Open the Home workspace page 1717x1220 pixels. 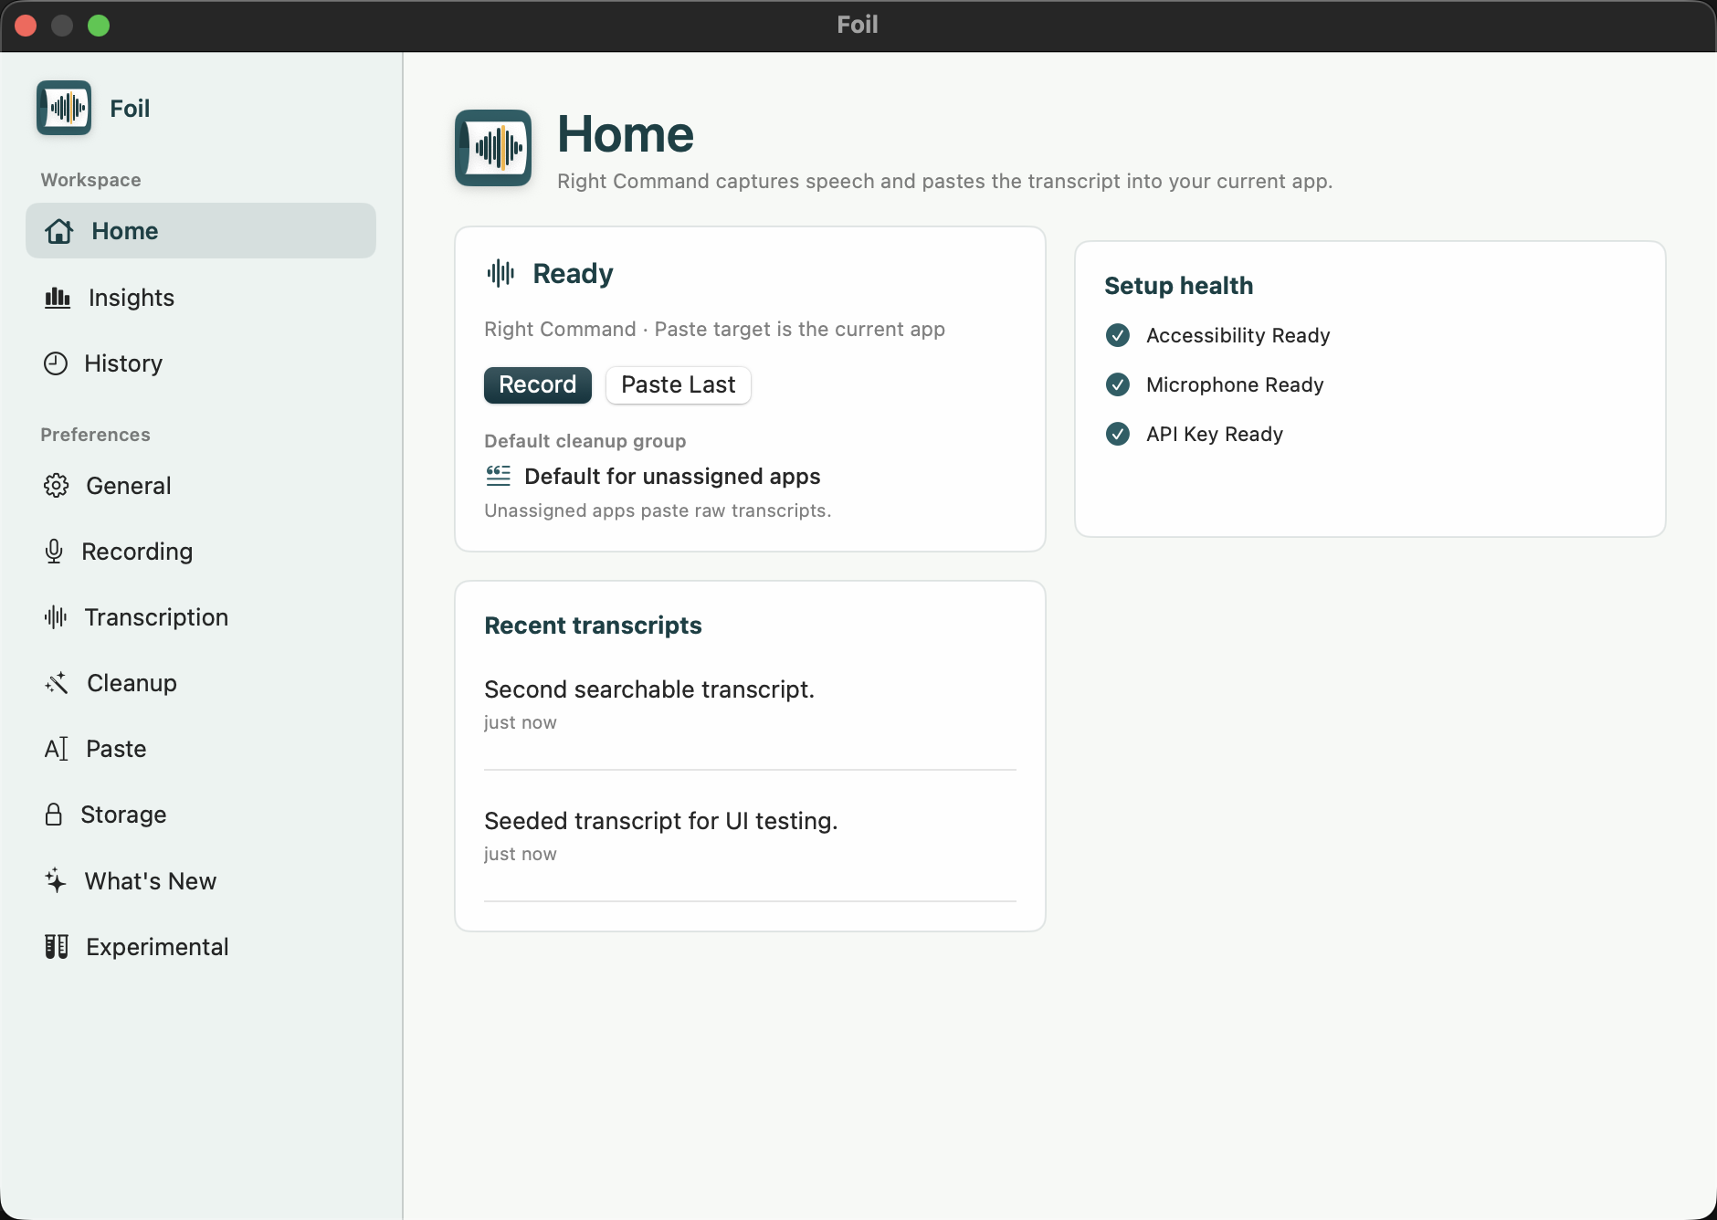point(201,231)
